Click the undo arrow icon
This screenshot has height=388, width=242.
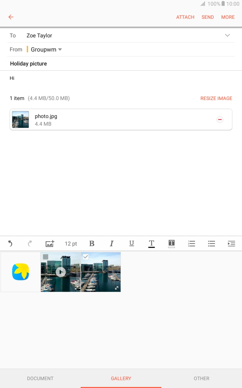point(10,244)
